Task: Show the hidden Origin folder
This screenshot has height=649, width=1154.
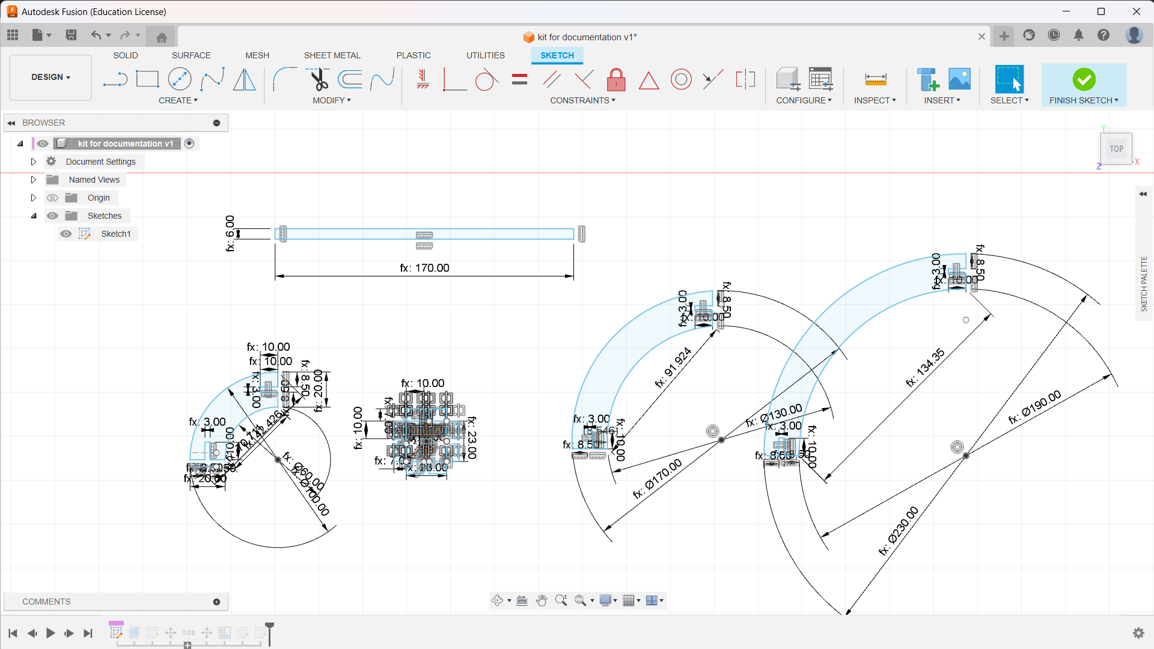Action: tap(52, 198)
